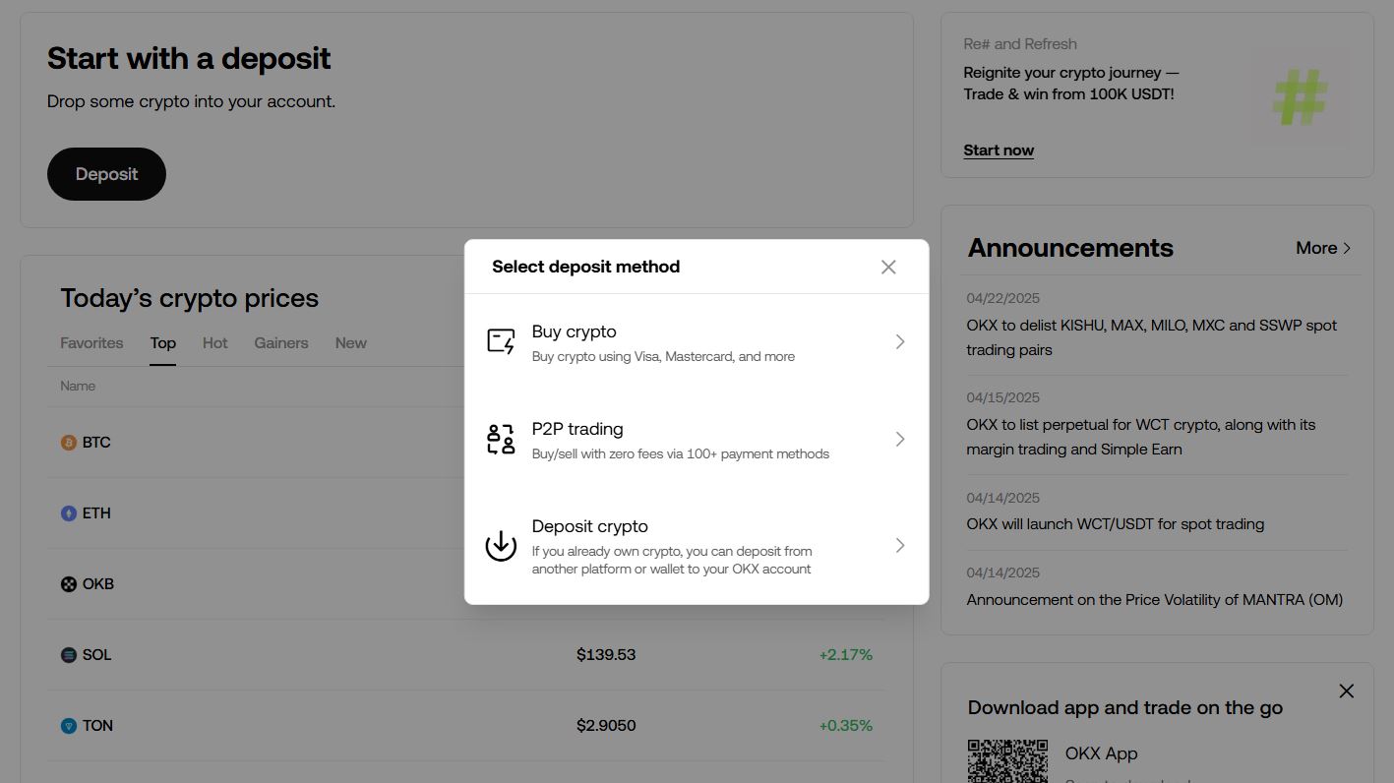This screenshot has width=1394, height=783.
Task: Click the TON coin icon
Action: pyautogui.click(x=69, y=726)
